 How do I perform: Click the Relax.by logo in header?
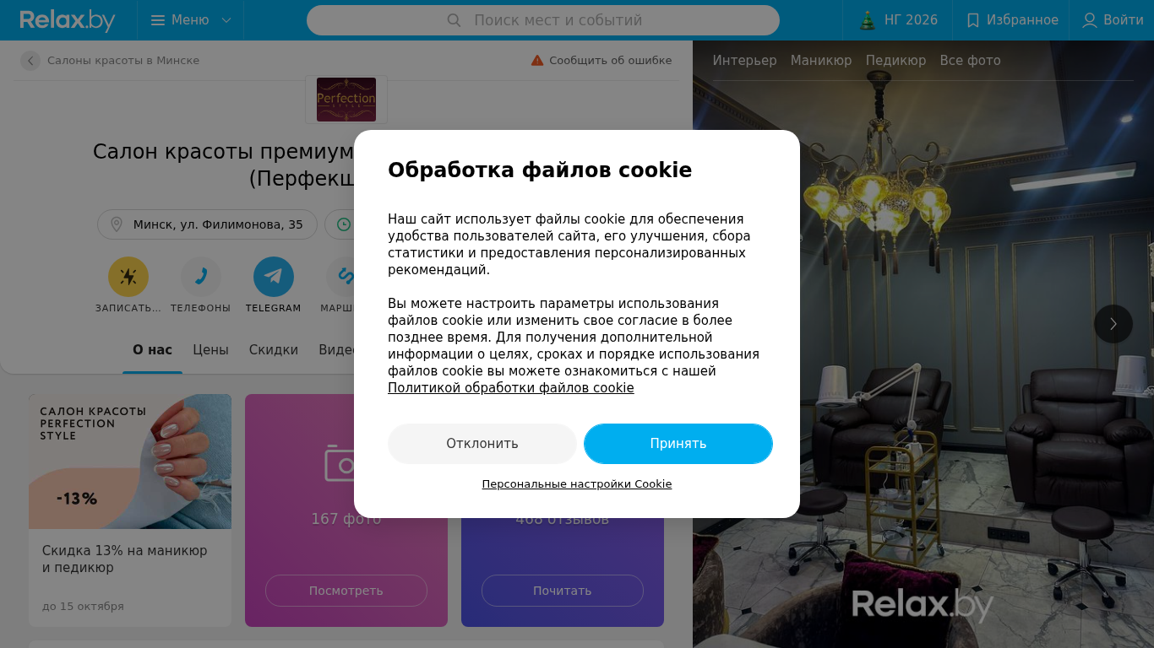coord(67,20)
